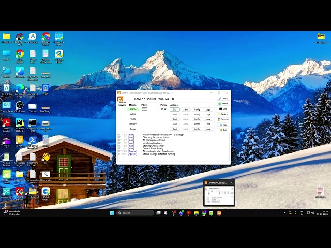View MySQL Logs

point(208,114)
